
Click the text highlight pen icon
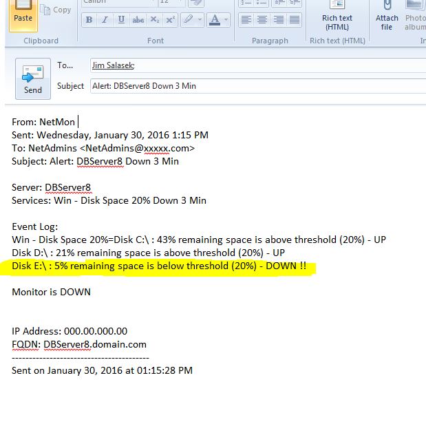(x=187, y=20)
